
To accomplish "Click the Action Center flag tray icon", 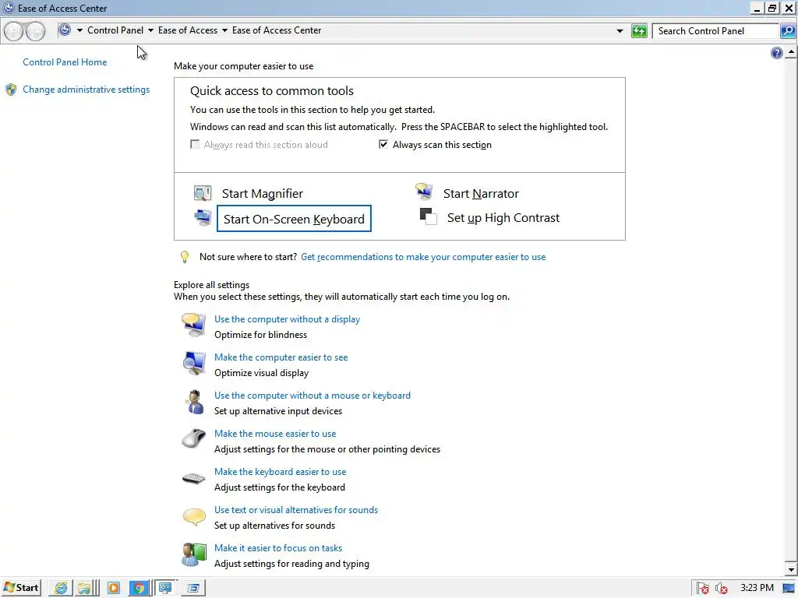I will pos(703,589).
